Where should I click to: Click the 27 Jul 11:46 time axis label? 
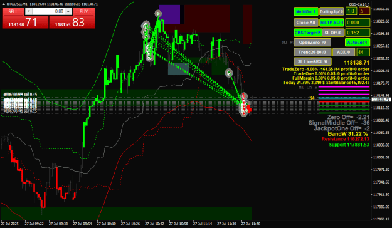pos(250,224)
